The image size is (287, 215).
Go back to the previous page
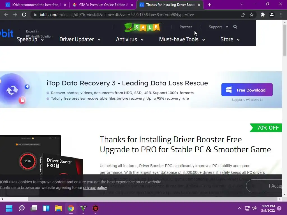coord(6,15)
